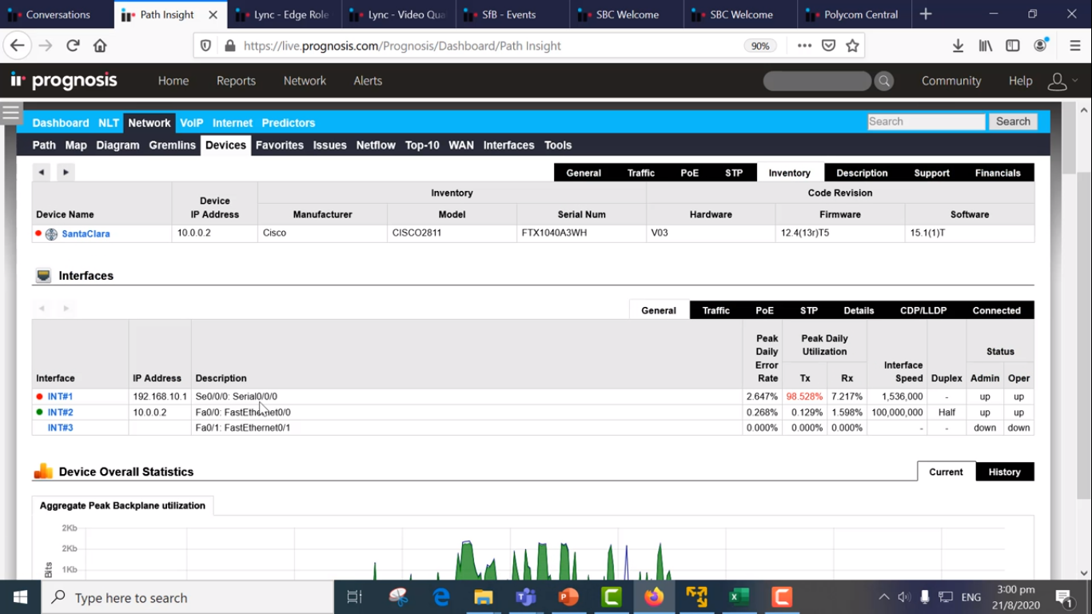Open the browser home page

tap(100, 46)
